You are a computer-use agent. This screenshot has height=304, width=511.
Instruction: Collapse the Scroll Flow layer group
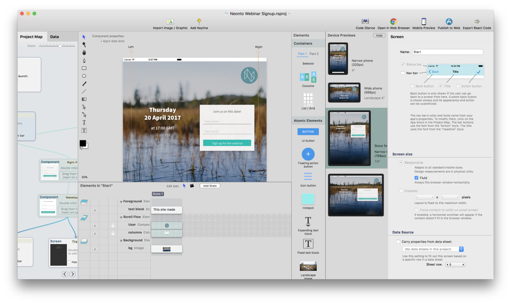tap(121, 217)
